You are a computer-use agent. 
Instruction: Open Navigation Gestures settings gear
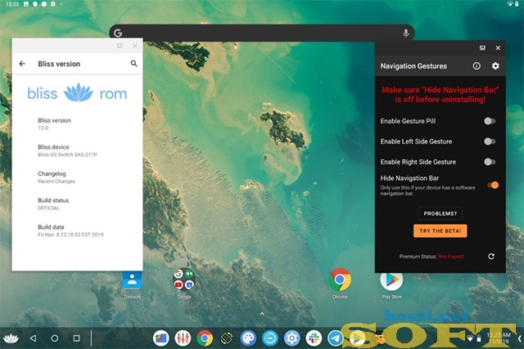495,65
